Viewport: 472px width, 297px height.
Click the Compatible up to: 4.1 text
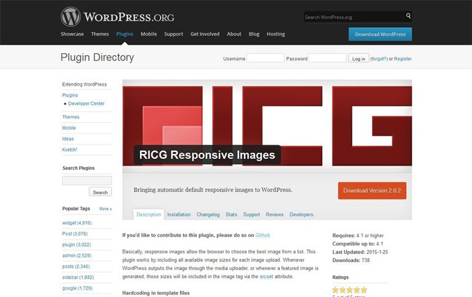[357, 244]
